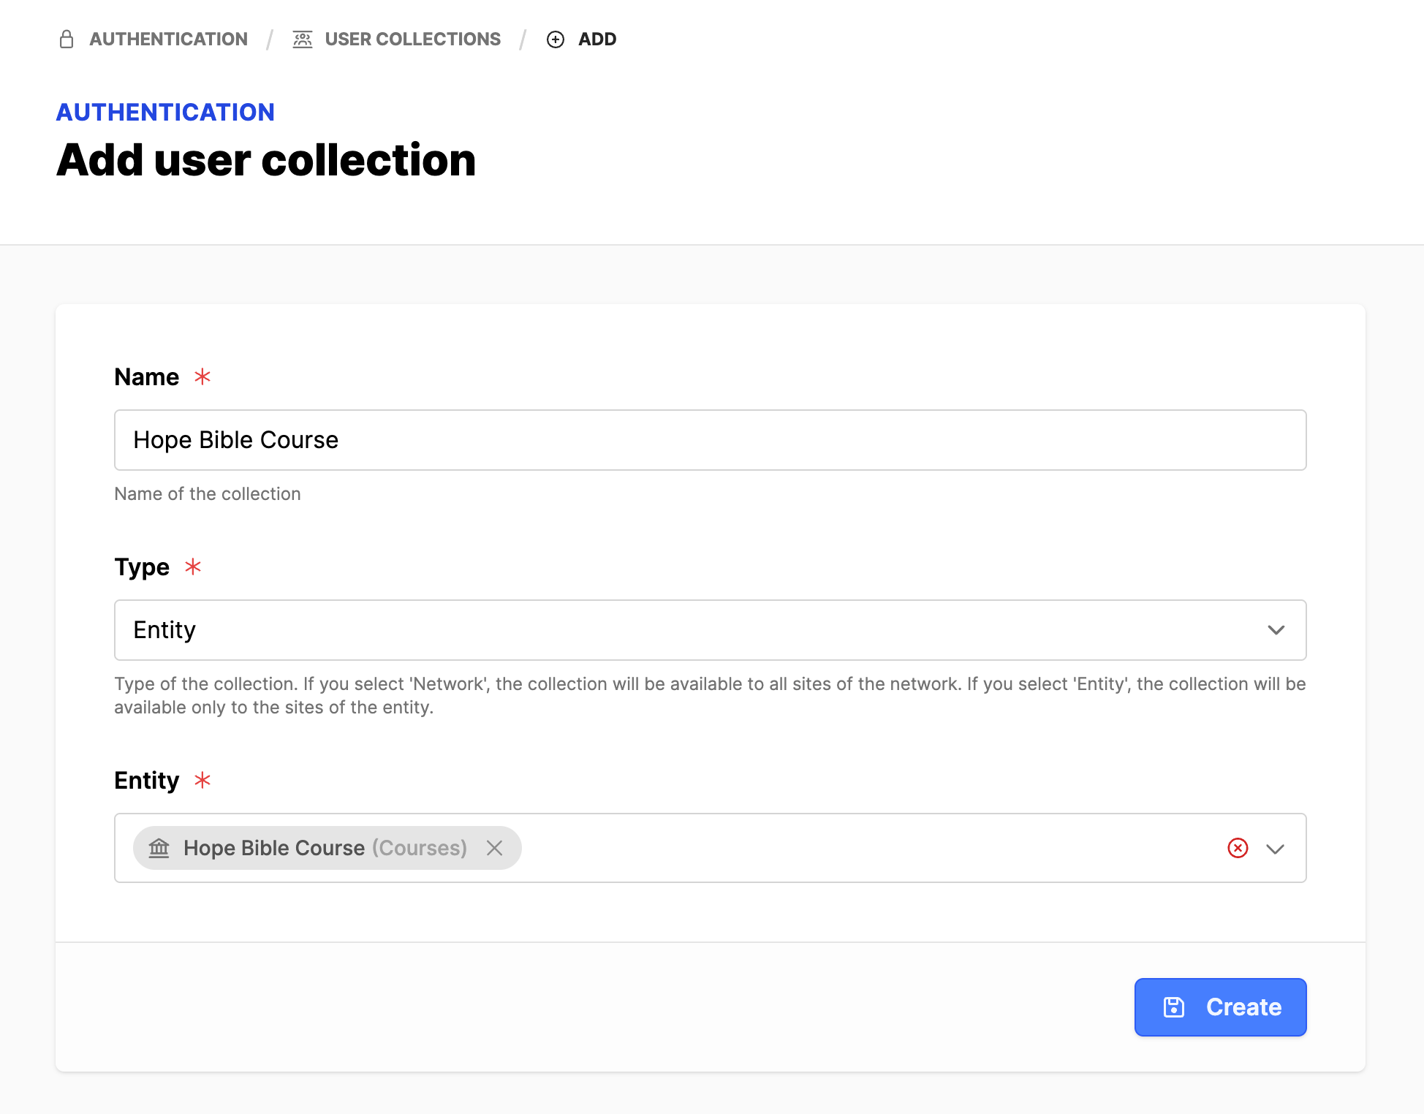Clear the entity selection with the red X
Screen dimensions: 1424x1114
pyautogui.click(x=1238, y=848)
